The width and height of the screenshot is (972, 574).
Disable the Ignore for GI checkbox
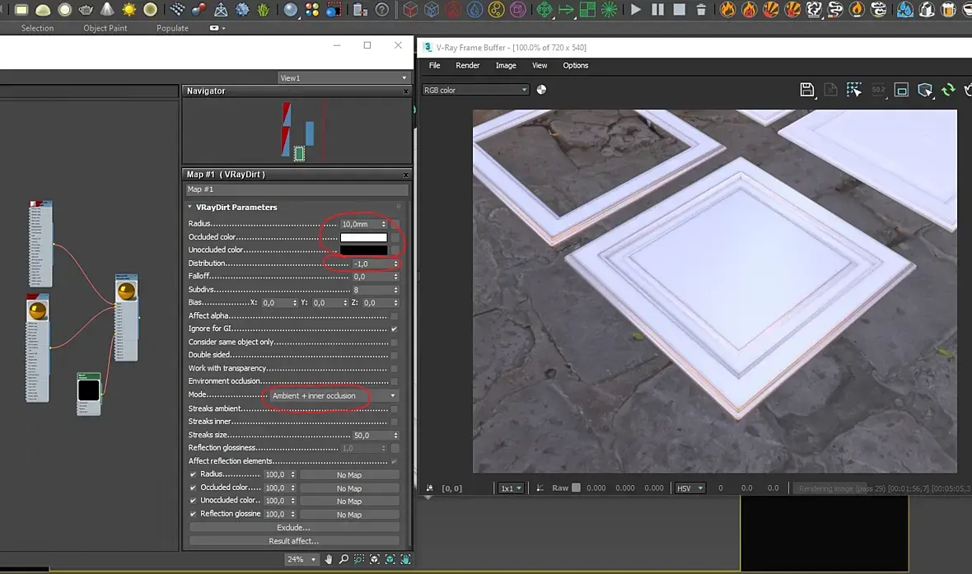coord(395,329)
